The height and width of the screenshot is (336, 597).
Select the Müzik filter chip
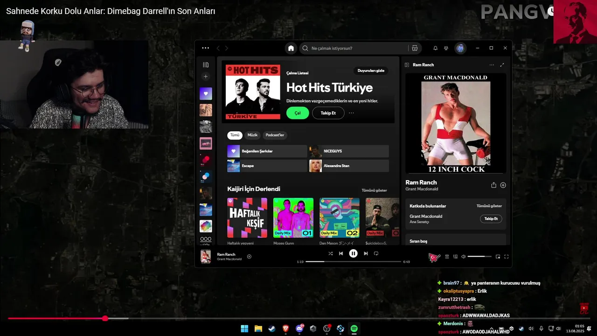[x=252, y=135]
